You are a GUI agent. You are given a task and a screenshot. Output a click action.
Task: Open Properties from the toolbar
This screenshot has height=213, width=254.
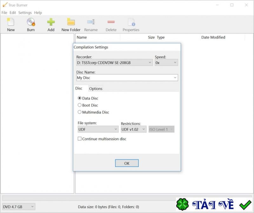click(x=131, y=25)
